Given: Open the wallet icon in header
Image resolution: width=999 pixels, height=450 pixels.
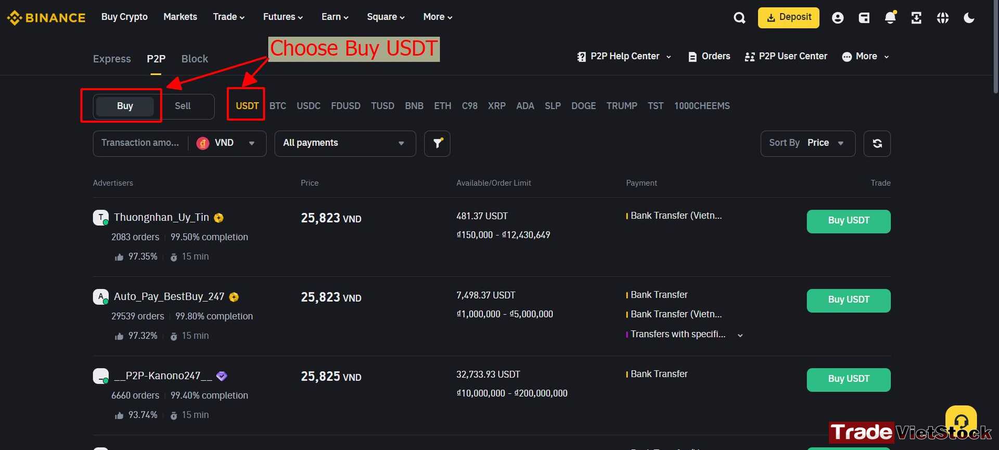Looking at the screenshot, I should click(x=864, y=18).
